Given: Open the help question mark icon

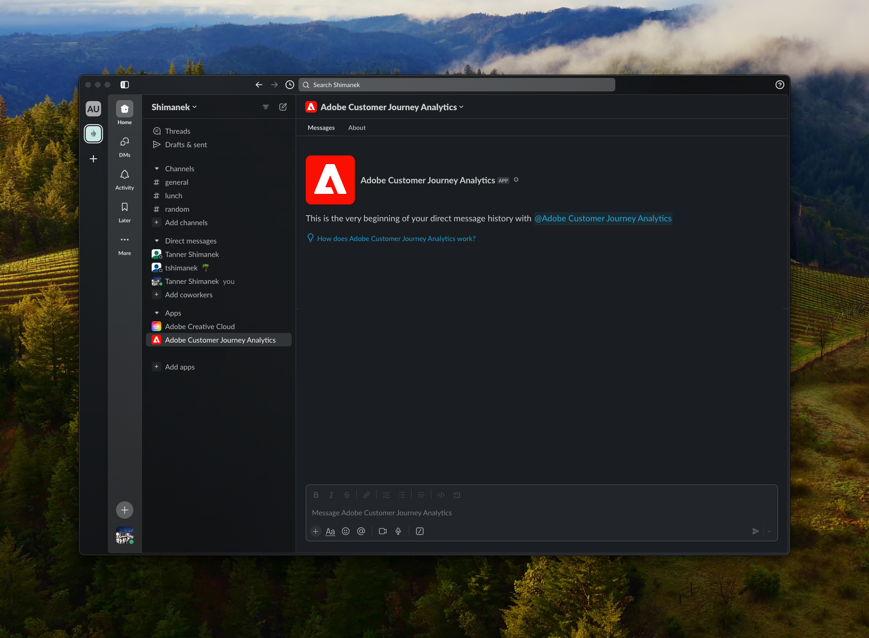Looking at the screenshot, I should pyautogui.click(x=780, y=85).
